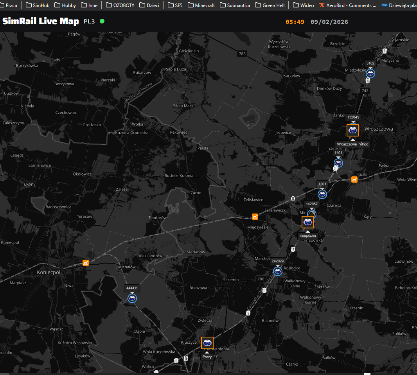
Task: Select train 242029 near Ropocice
Action: [x=278, y=271]
